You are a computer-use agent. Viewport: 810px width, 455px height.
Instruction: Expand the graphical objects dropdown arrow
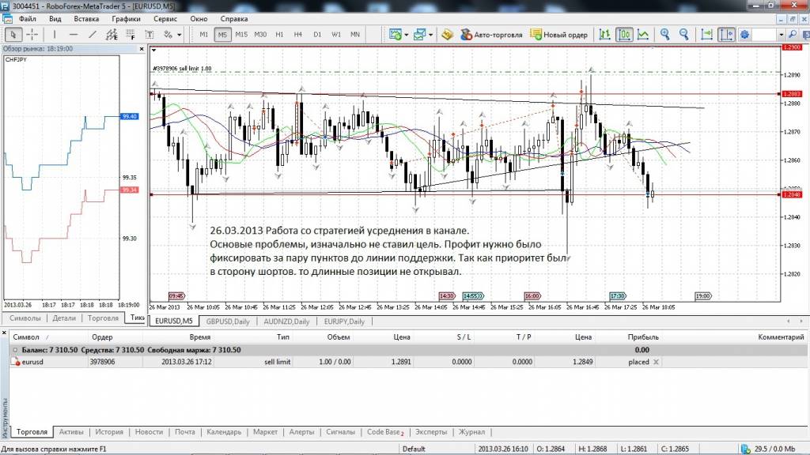pos(180,36)
